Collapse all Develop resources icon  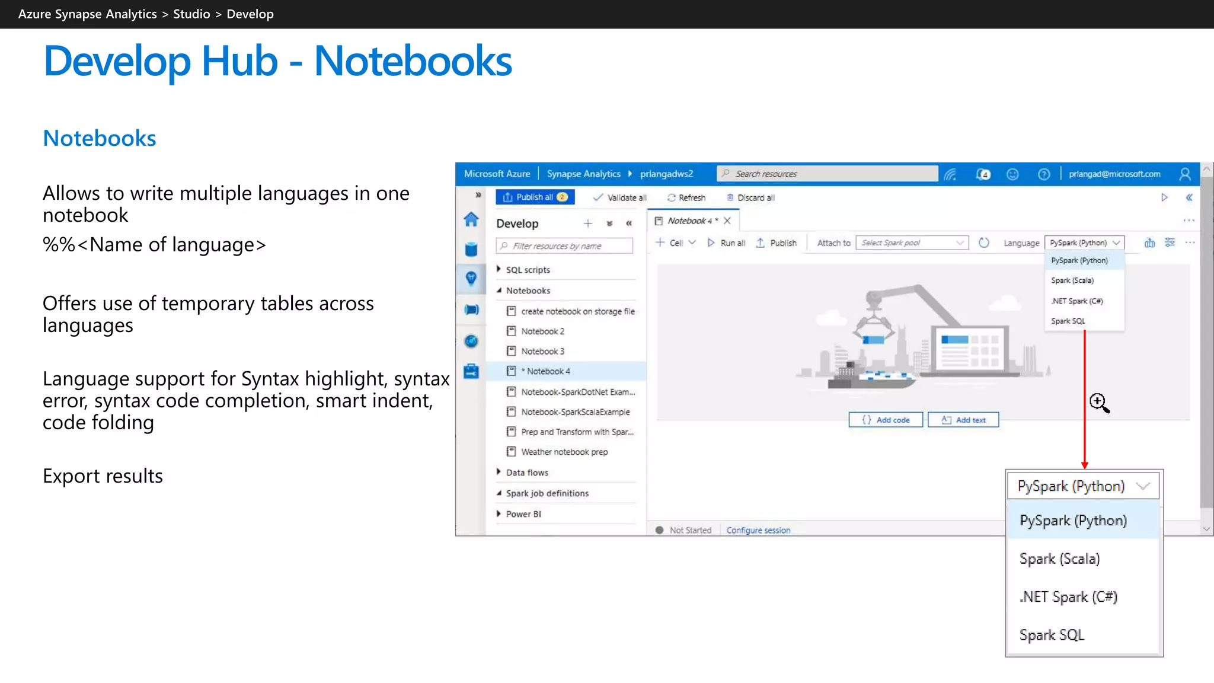click(x=609, y=224)
